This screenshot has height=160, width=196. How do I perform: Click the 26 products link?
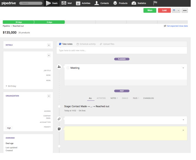click(24, 32)
